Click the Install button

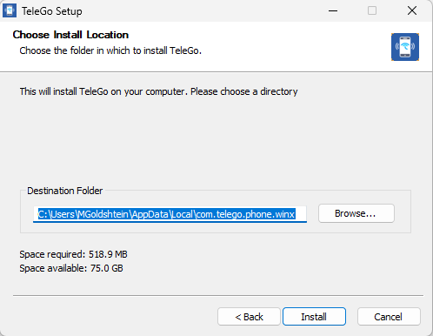coord(314,317)
